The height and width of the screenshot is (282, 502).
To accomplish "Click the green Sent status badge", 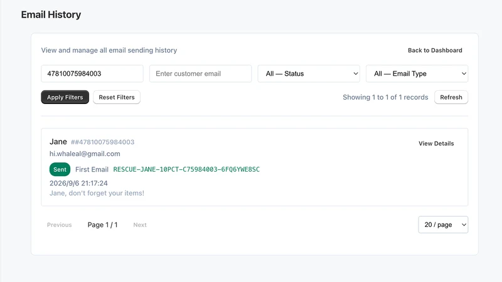I will point(60,169).
